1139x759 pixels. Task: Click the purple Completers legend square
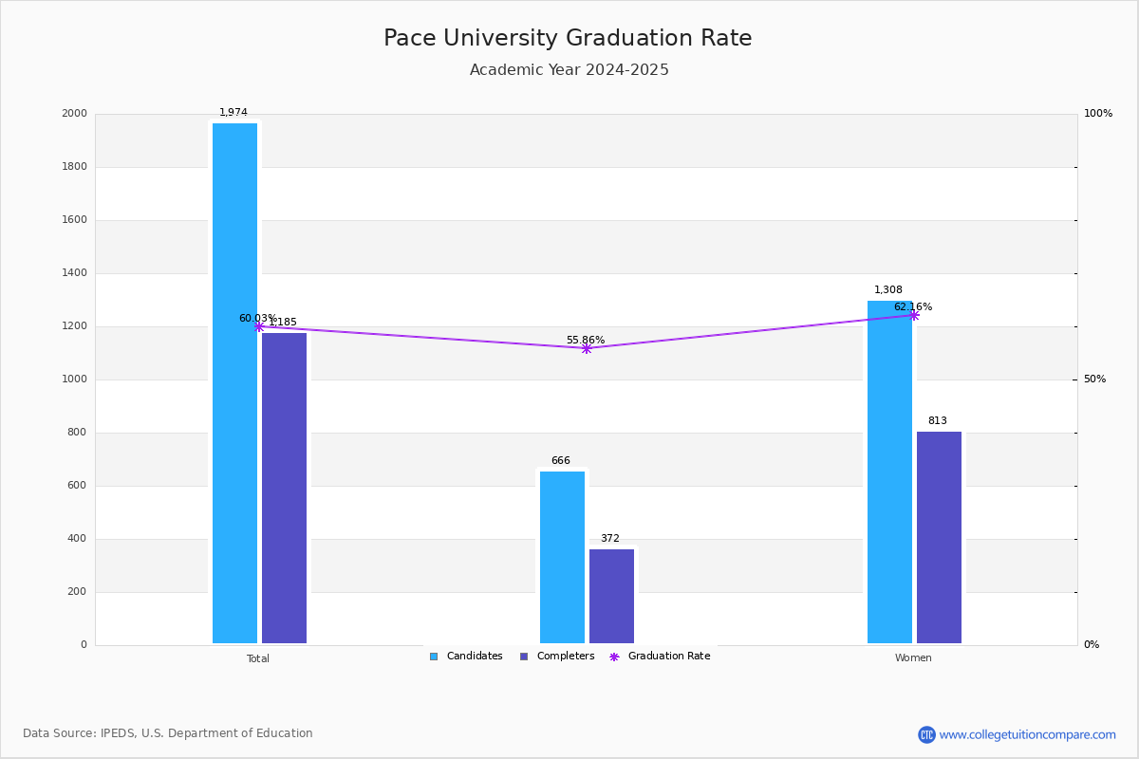524,657
